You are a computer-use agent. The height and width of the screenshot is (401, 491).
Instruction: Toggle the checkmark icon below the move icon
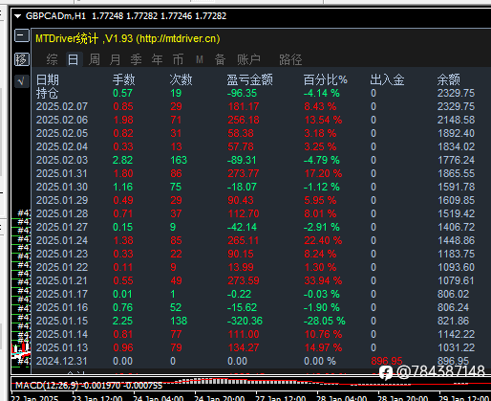pyautogui.click(x=22, y=81)
